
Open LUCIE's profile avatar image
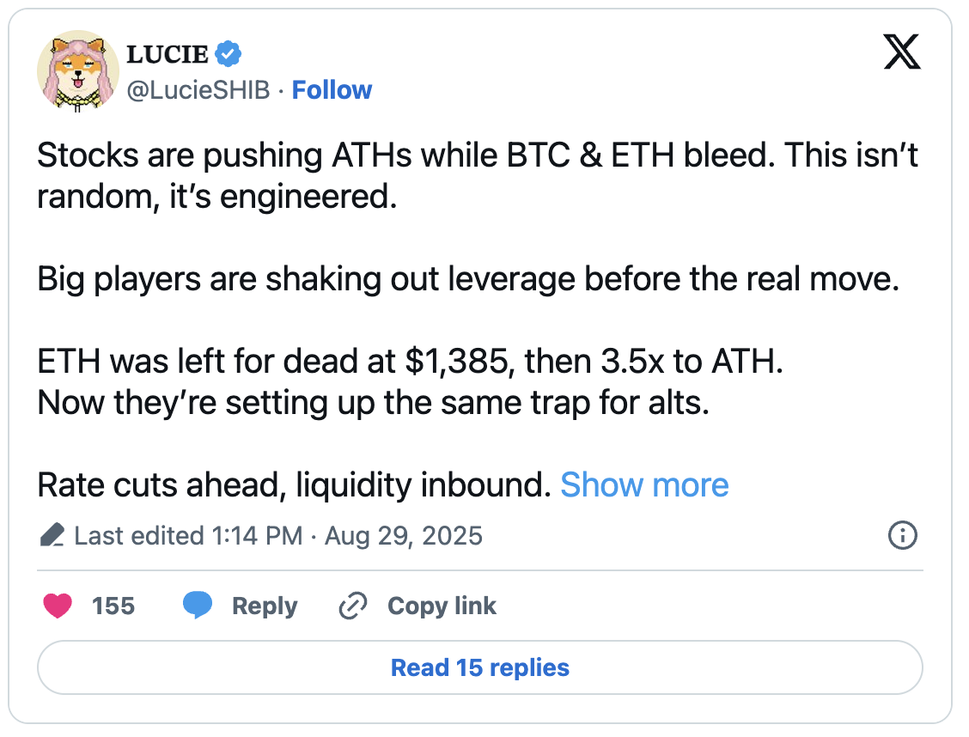(76, 74)
